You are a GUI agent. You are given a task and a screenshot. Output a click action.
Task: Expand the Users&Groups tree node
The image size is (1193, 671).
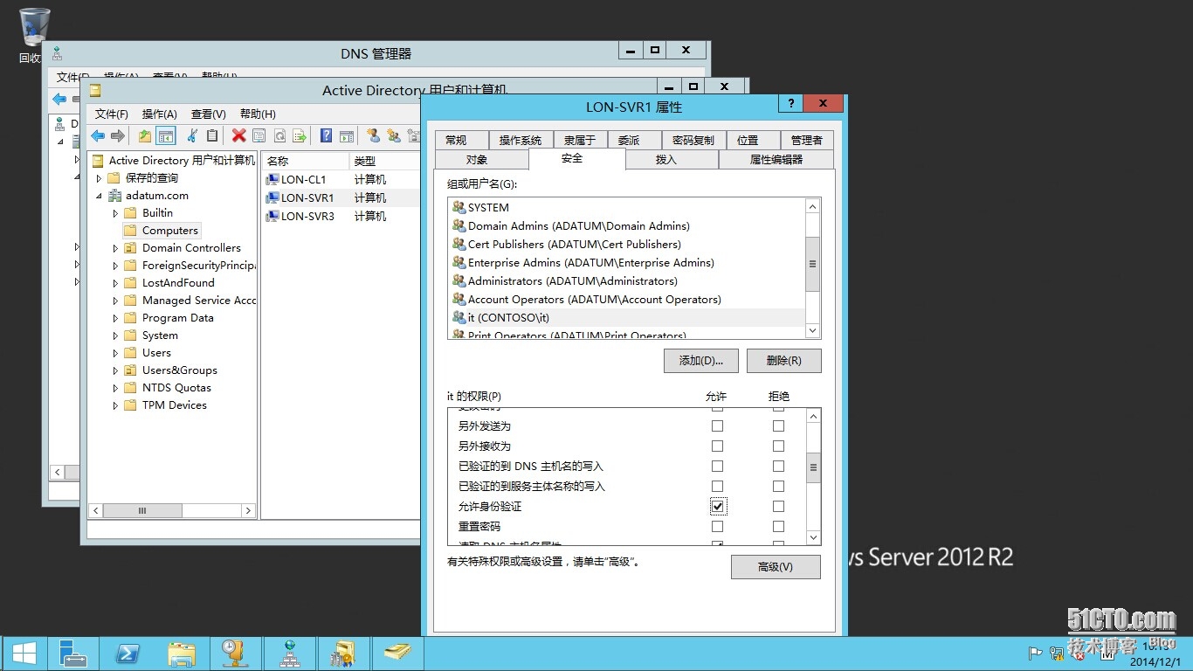(x=115, y=370)
